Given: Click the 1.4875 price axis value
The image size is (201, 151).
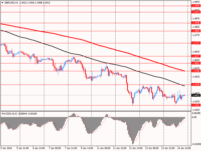Looking at the screenshot, I should [196, 19].
